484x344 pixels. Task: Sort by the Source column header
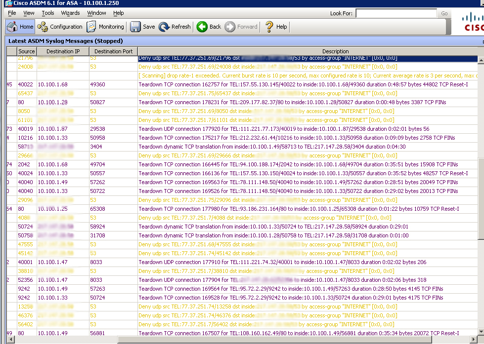pos(27,51)
